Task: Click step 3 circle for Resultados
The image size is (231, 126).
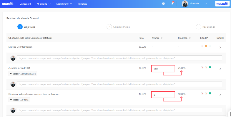Action: coord(198,27)
